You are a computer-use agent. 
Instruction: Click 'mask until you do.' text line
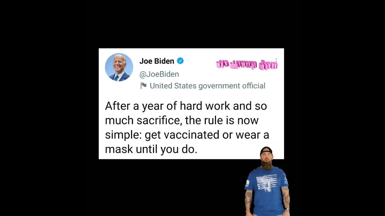[151, 149]
